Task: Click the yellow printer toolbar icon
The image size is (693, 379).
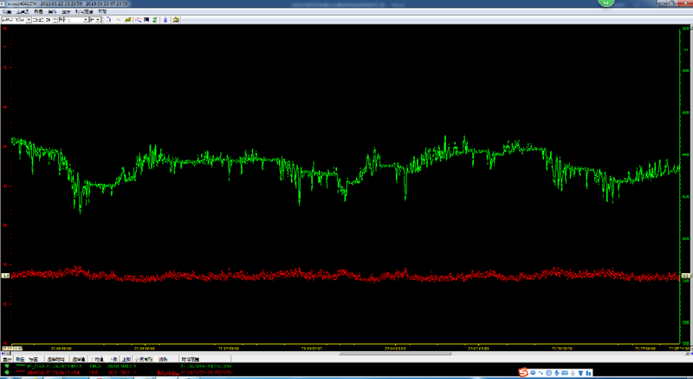Action: pos(176,20)
